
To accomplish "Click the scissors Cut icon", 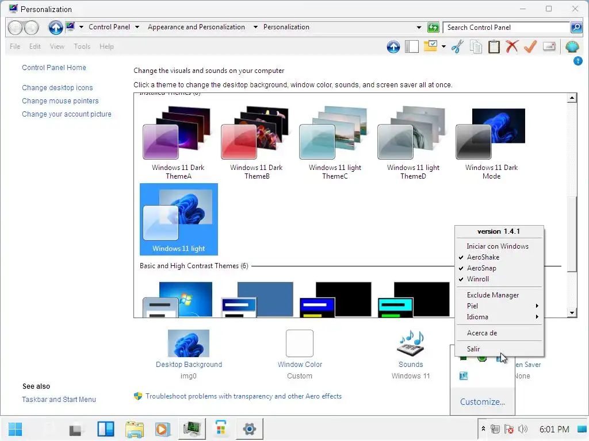I will point(457,47).
